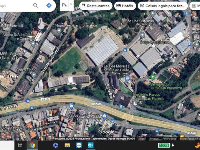This screenshot has width=200, height=150.
Task: Open the Copilot app on the taskbar
Action: [55, 145]
